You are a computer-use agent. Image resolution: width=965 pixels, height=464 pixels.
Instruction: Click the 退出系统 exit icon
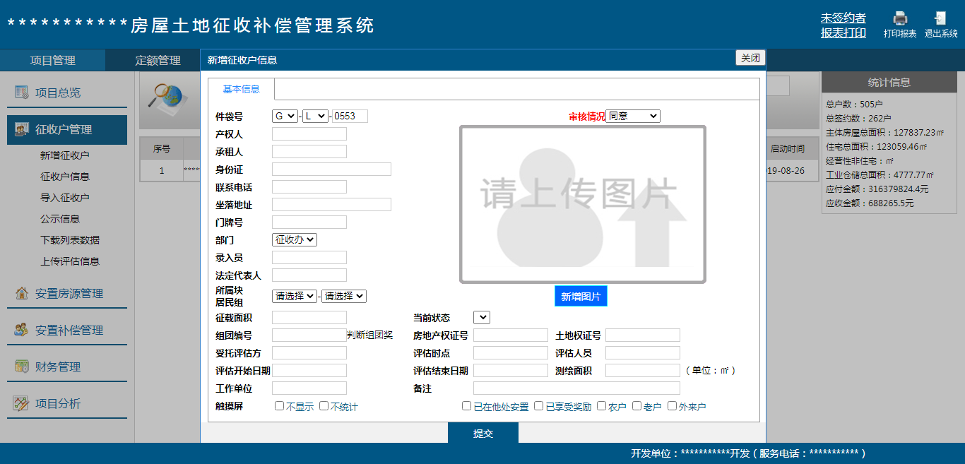pos(941,18)
